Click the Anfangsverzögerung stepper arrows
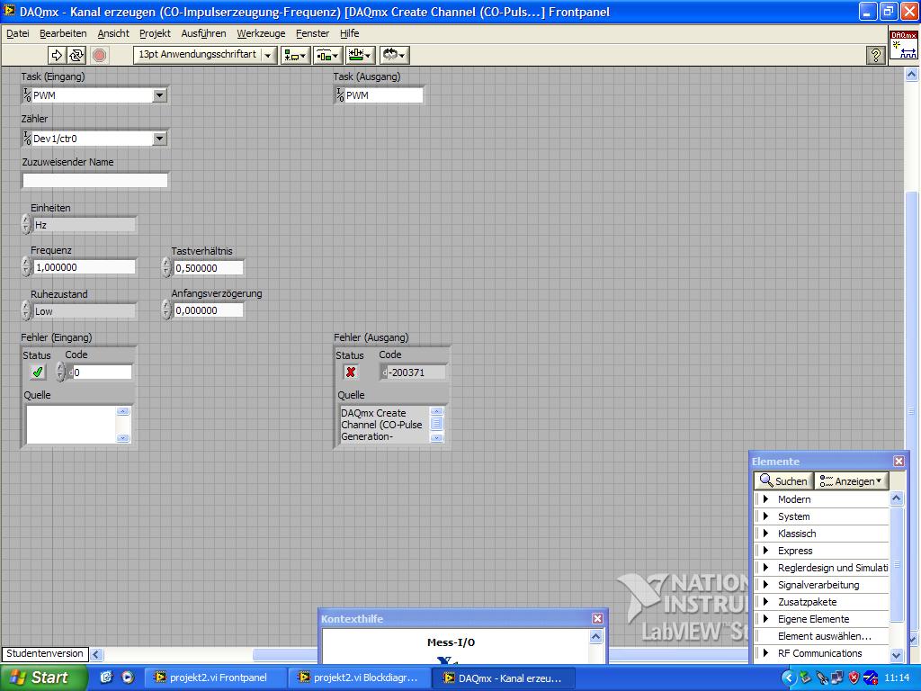 pos(166,310)
